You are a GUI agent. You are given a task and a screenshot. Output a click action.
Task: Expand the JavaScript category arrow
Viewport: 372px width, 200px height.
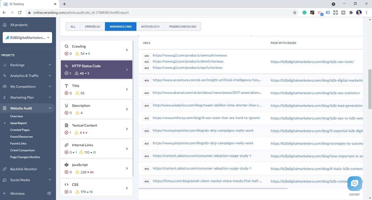click(x=127, y=168)
